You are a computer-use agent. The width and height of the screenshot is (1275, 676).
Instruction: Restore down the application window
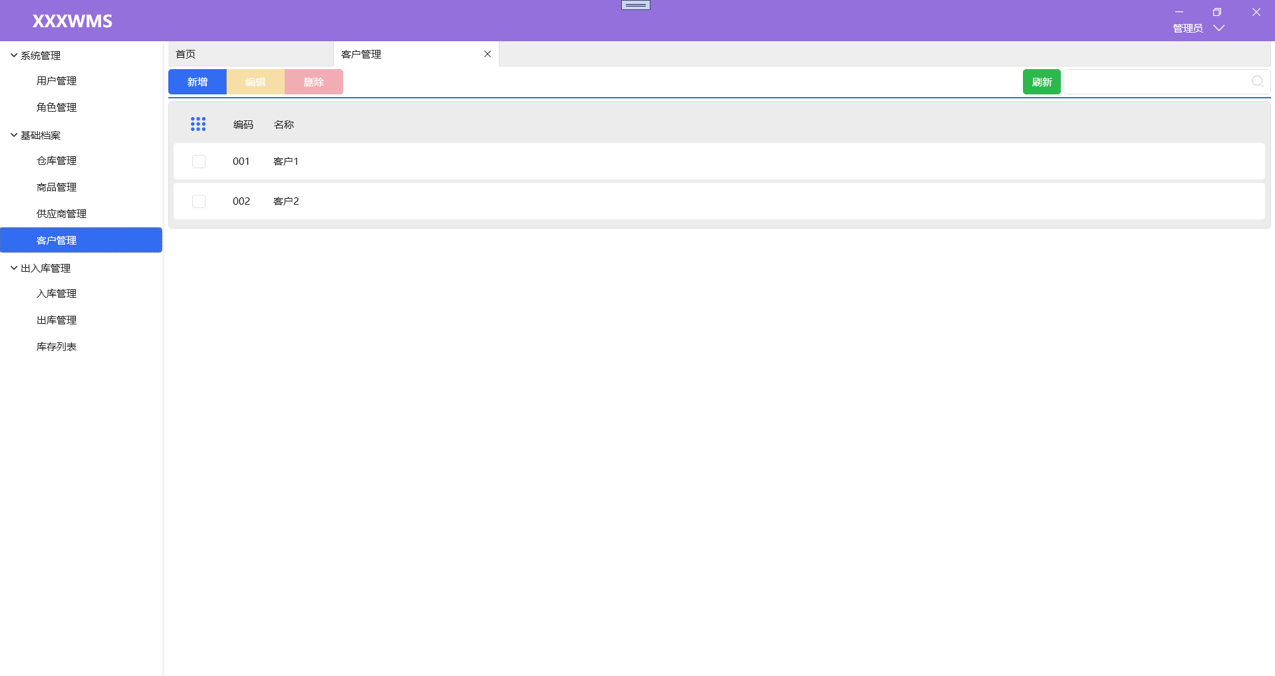pyautogui.click(x=1217, y=12)
